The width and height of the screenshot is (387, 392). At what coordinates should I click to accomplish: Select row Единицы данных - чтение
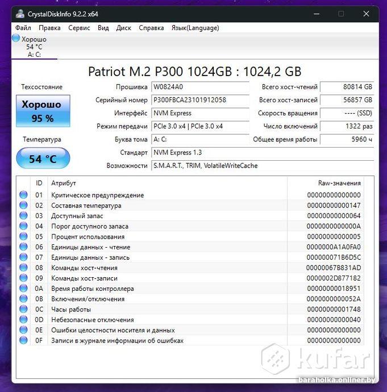click(190, 247)
